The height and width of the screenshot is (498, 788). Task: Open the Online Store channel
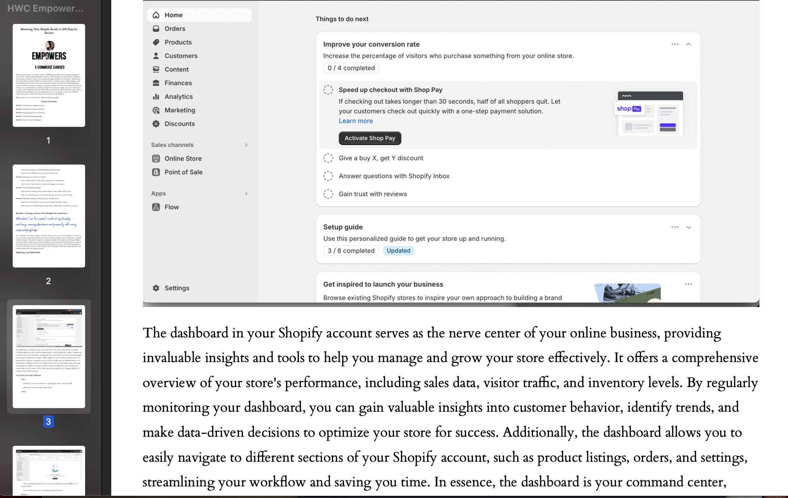(x=183, y=158)
